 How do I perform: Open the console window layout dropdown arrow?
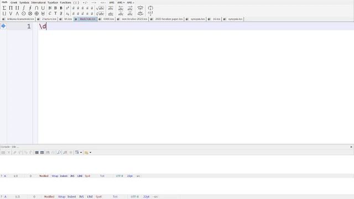[81, 153]
